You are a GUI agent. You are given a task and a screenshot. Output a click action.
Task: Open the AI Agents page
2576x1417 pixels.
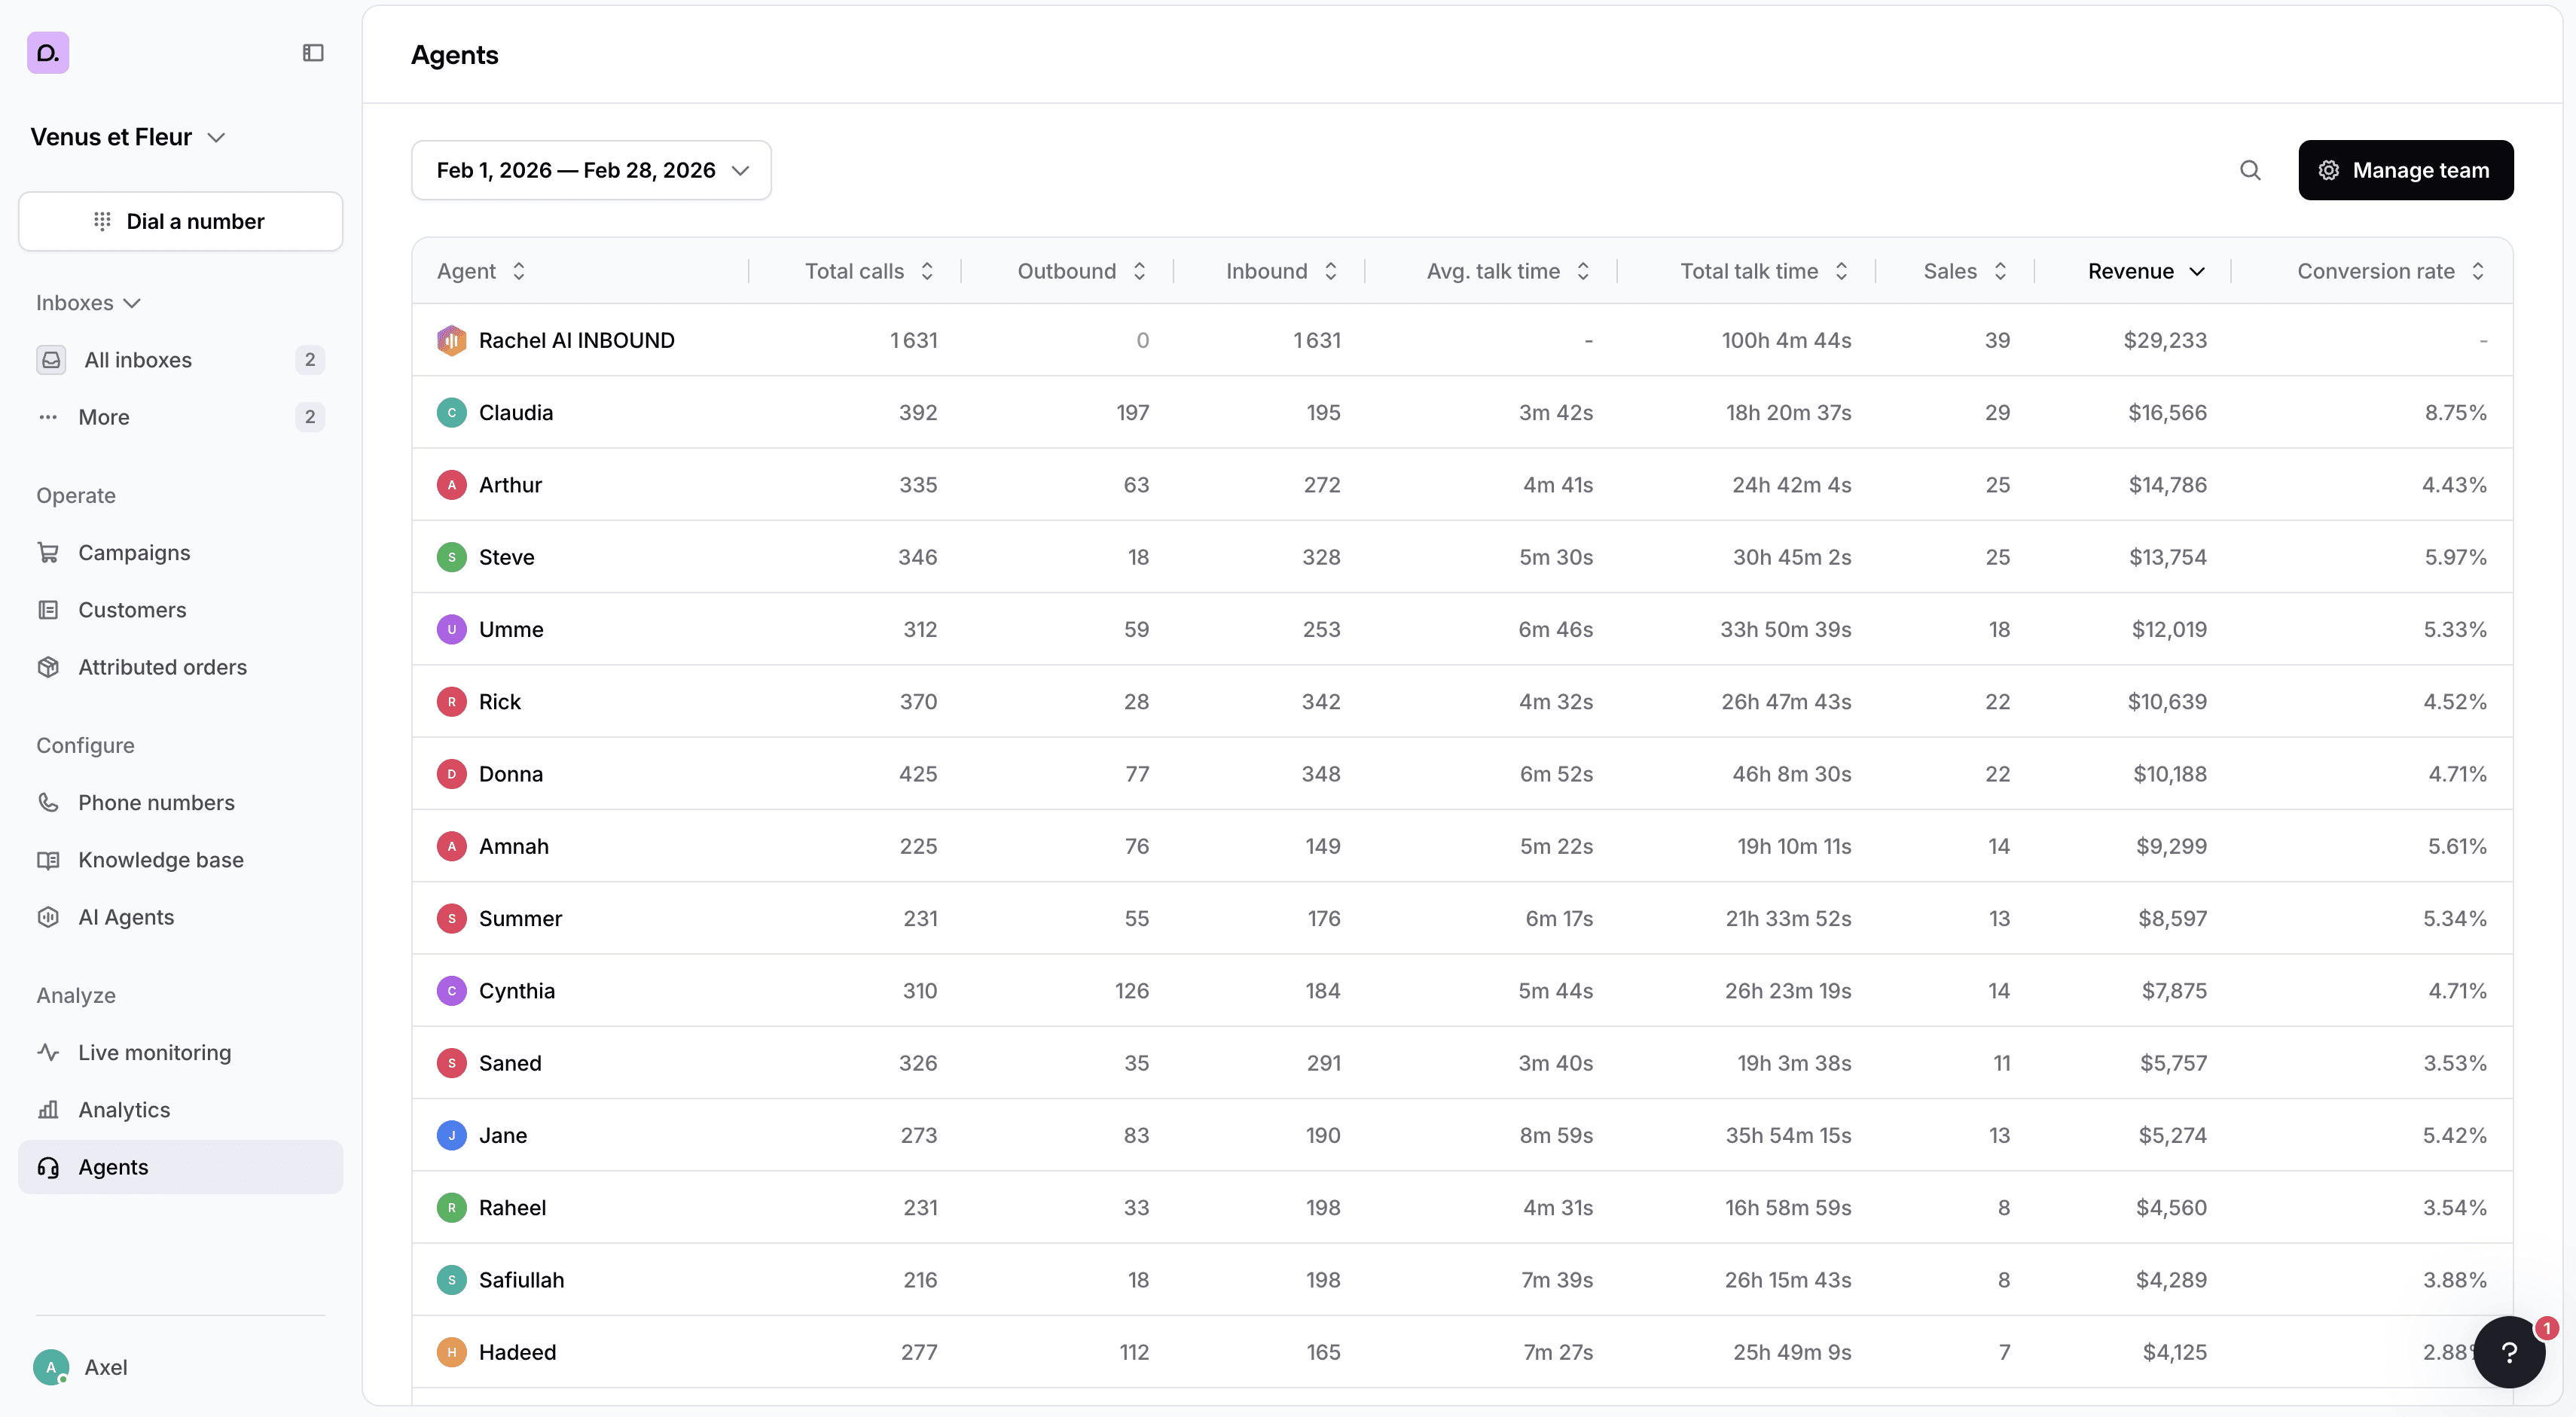(x=126, y=916)
